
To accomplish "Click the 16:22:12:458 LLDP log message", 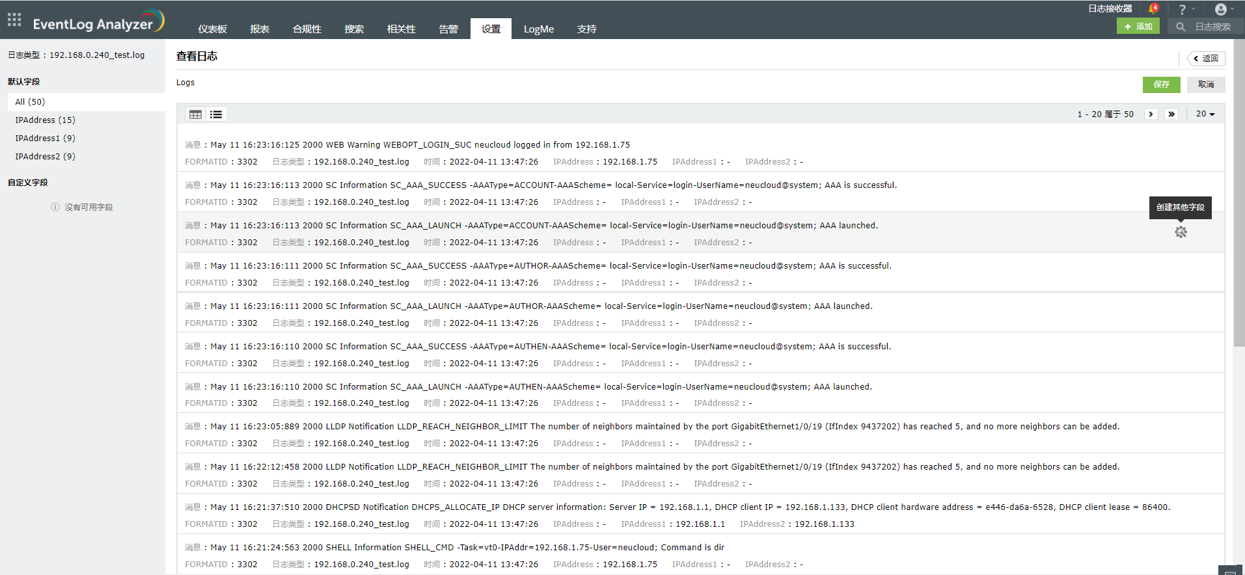I will pyautogui.click(x=665, y=467).
